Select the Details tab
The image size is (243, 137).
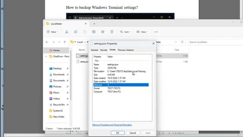(112, 50)
